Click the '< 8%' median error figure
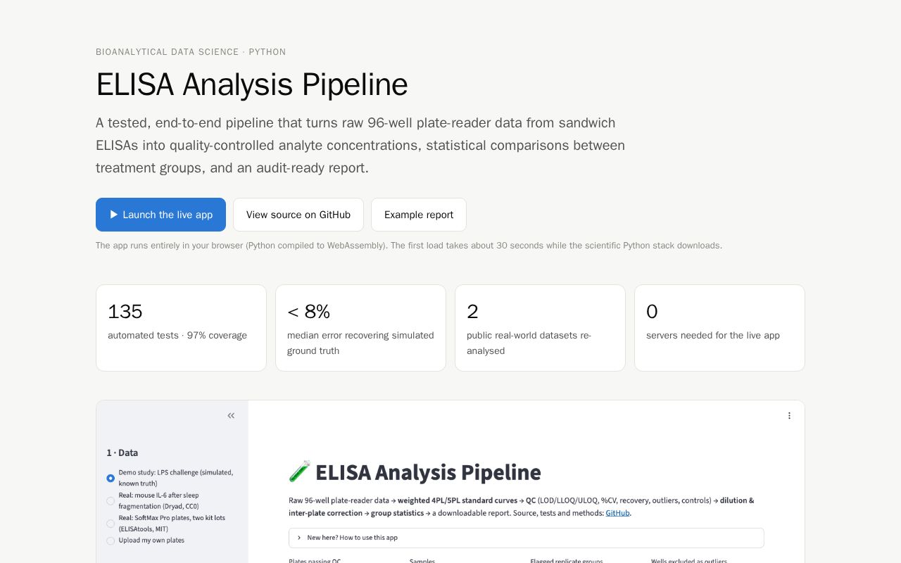The image size is (901, 563). click(x=308, y=312)
